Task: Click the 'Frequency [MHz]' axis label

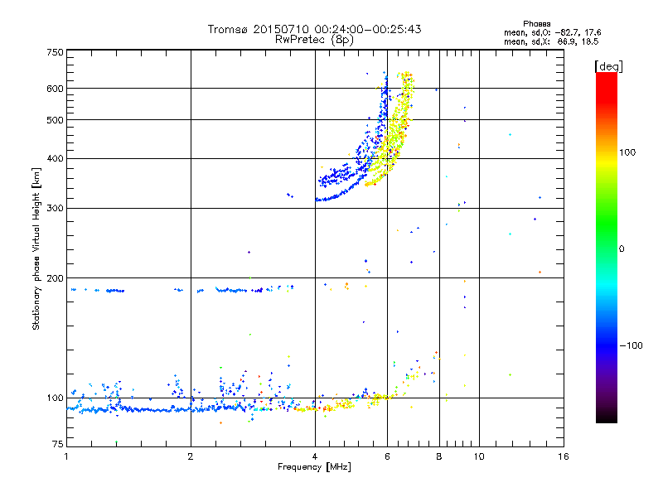Action: (x=314, y=467)
